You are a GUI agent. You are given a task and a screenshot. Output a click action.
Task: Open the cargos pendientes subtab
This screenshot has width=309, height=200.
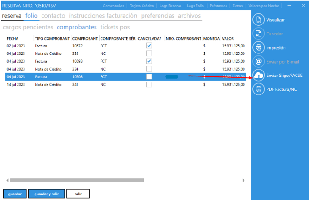(x=28, y=27)
